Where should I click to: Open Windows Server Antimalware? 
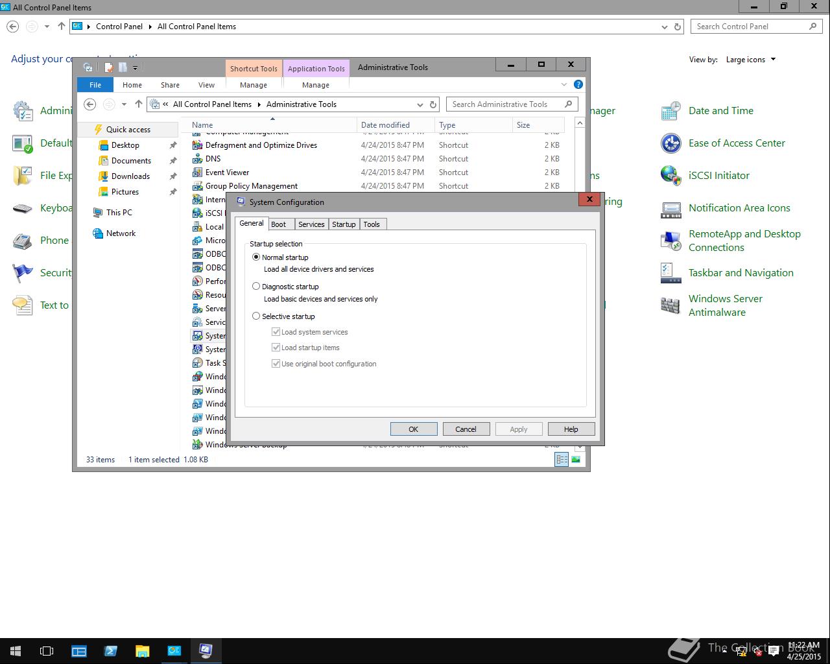(726, 305)
